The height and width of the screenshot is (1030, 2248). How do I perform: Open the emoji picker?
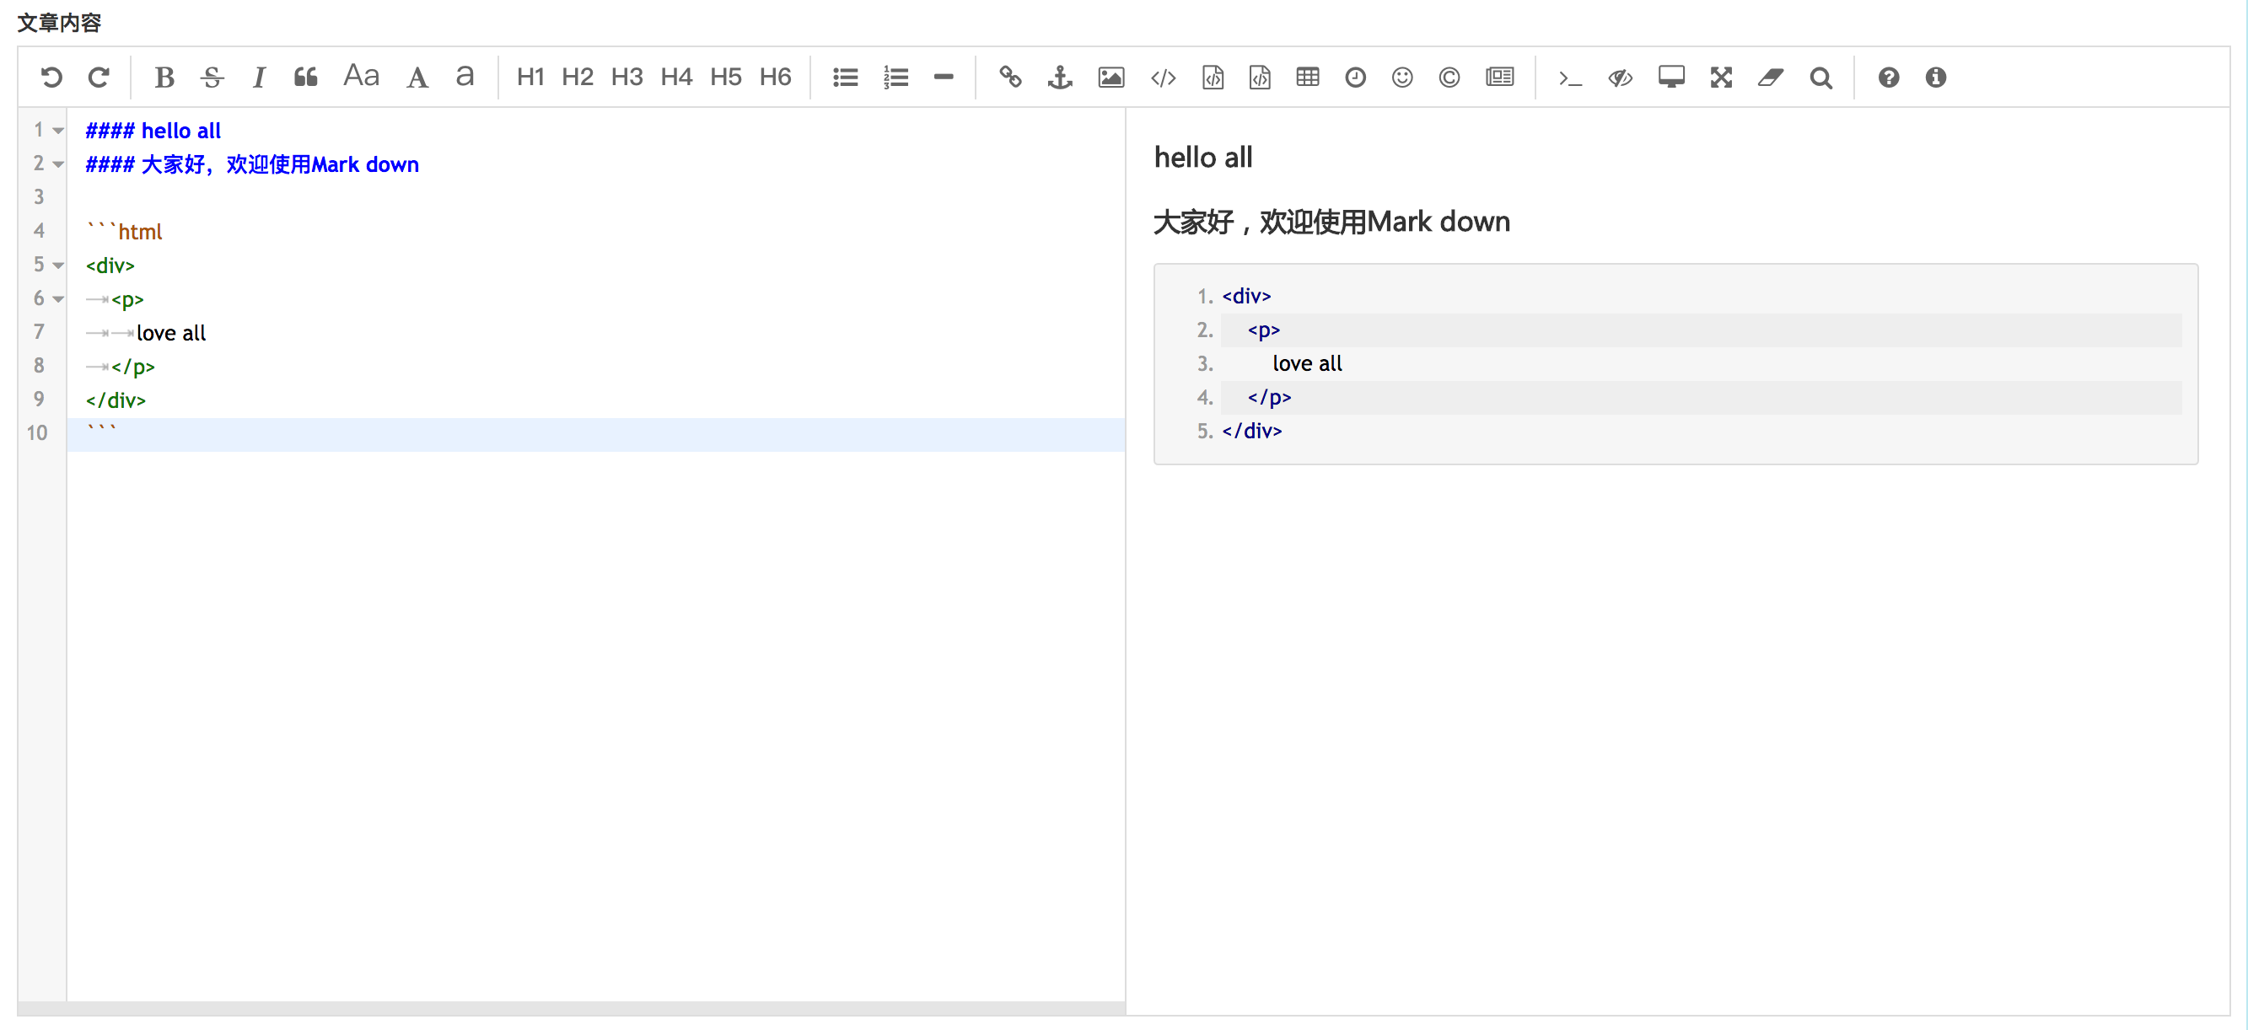tap(1401, 78)
